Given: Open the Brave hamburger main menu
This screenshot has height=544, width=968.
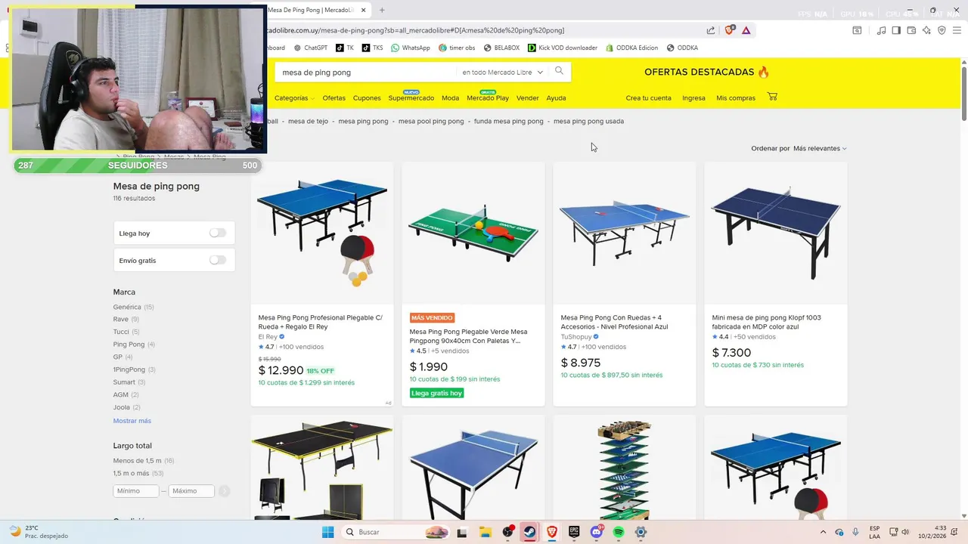Looking at the screenshot, I should 957,30.
